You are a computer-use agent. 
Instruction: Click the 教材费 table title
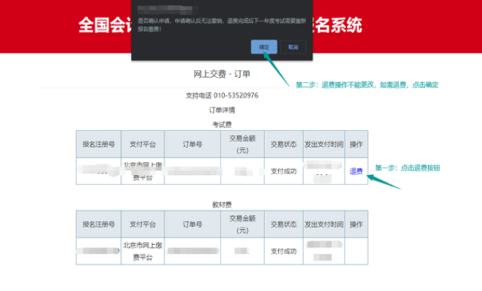tap(221, 205)
